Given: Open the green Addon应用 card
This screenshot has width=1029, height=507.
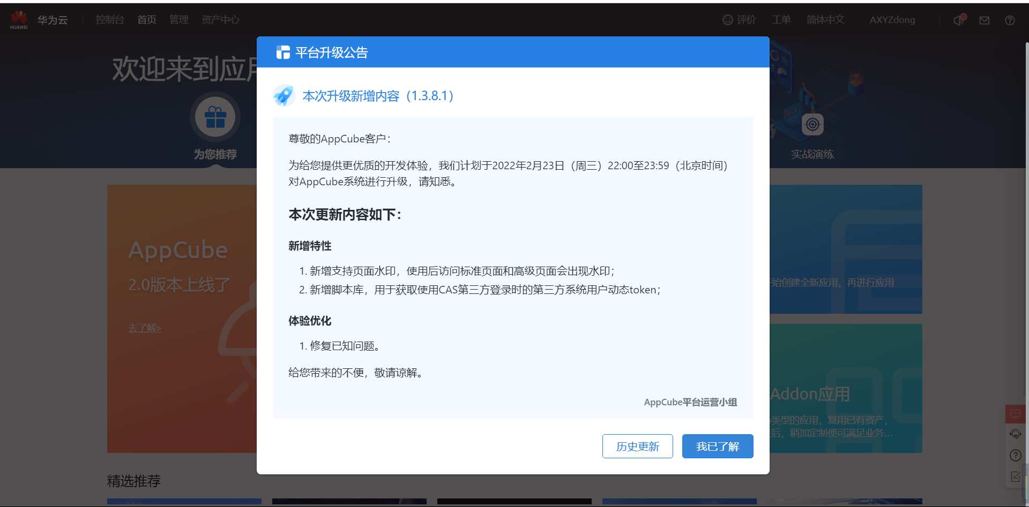Looking at the screenshot, I should pyautogui.click(x=846, y=388).
